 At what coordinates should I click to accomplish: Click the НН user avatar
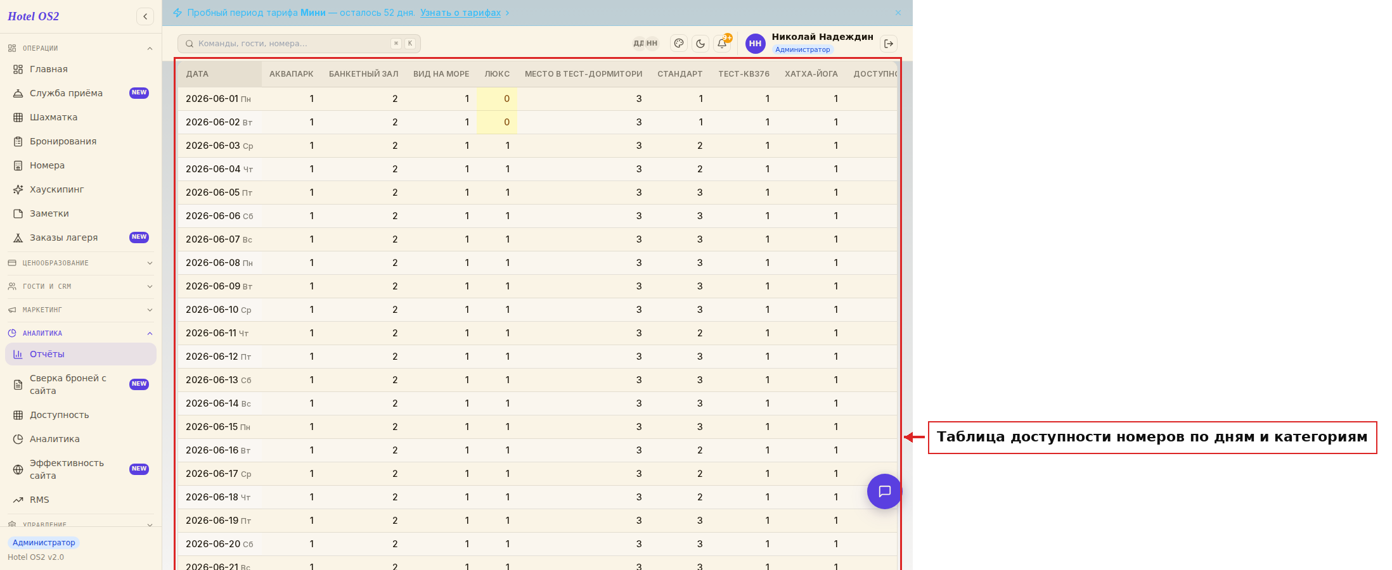(x=755, y=43)
